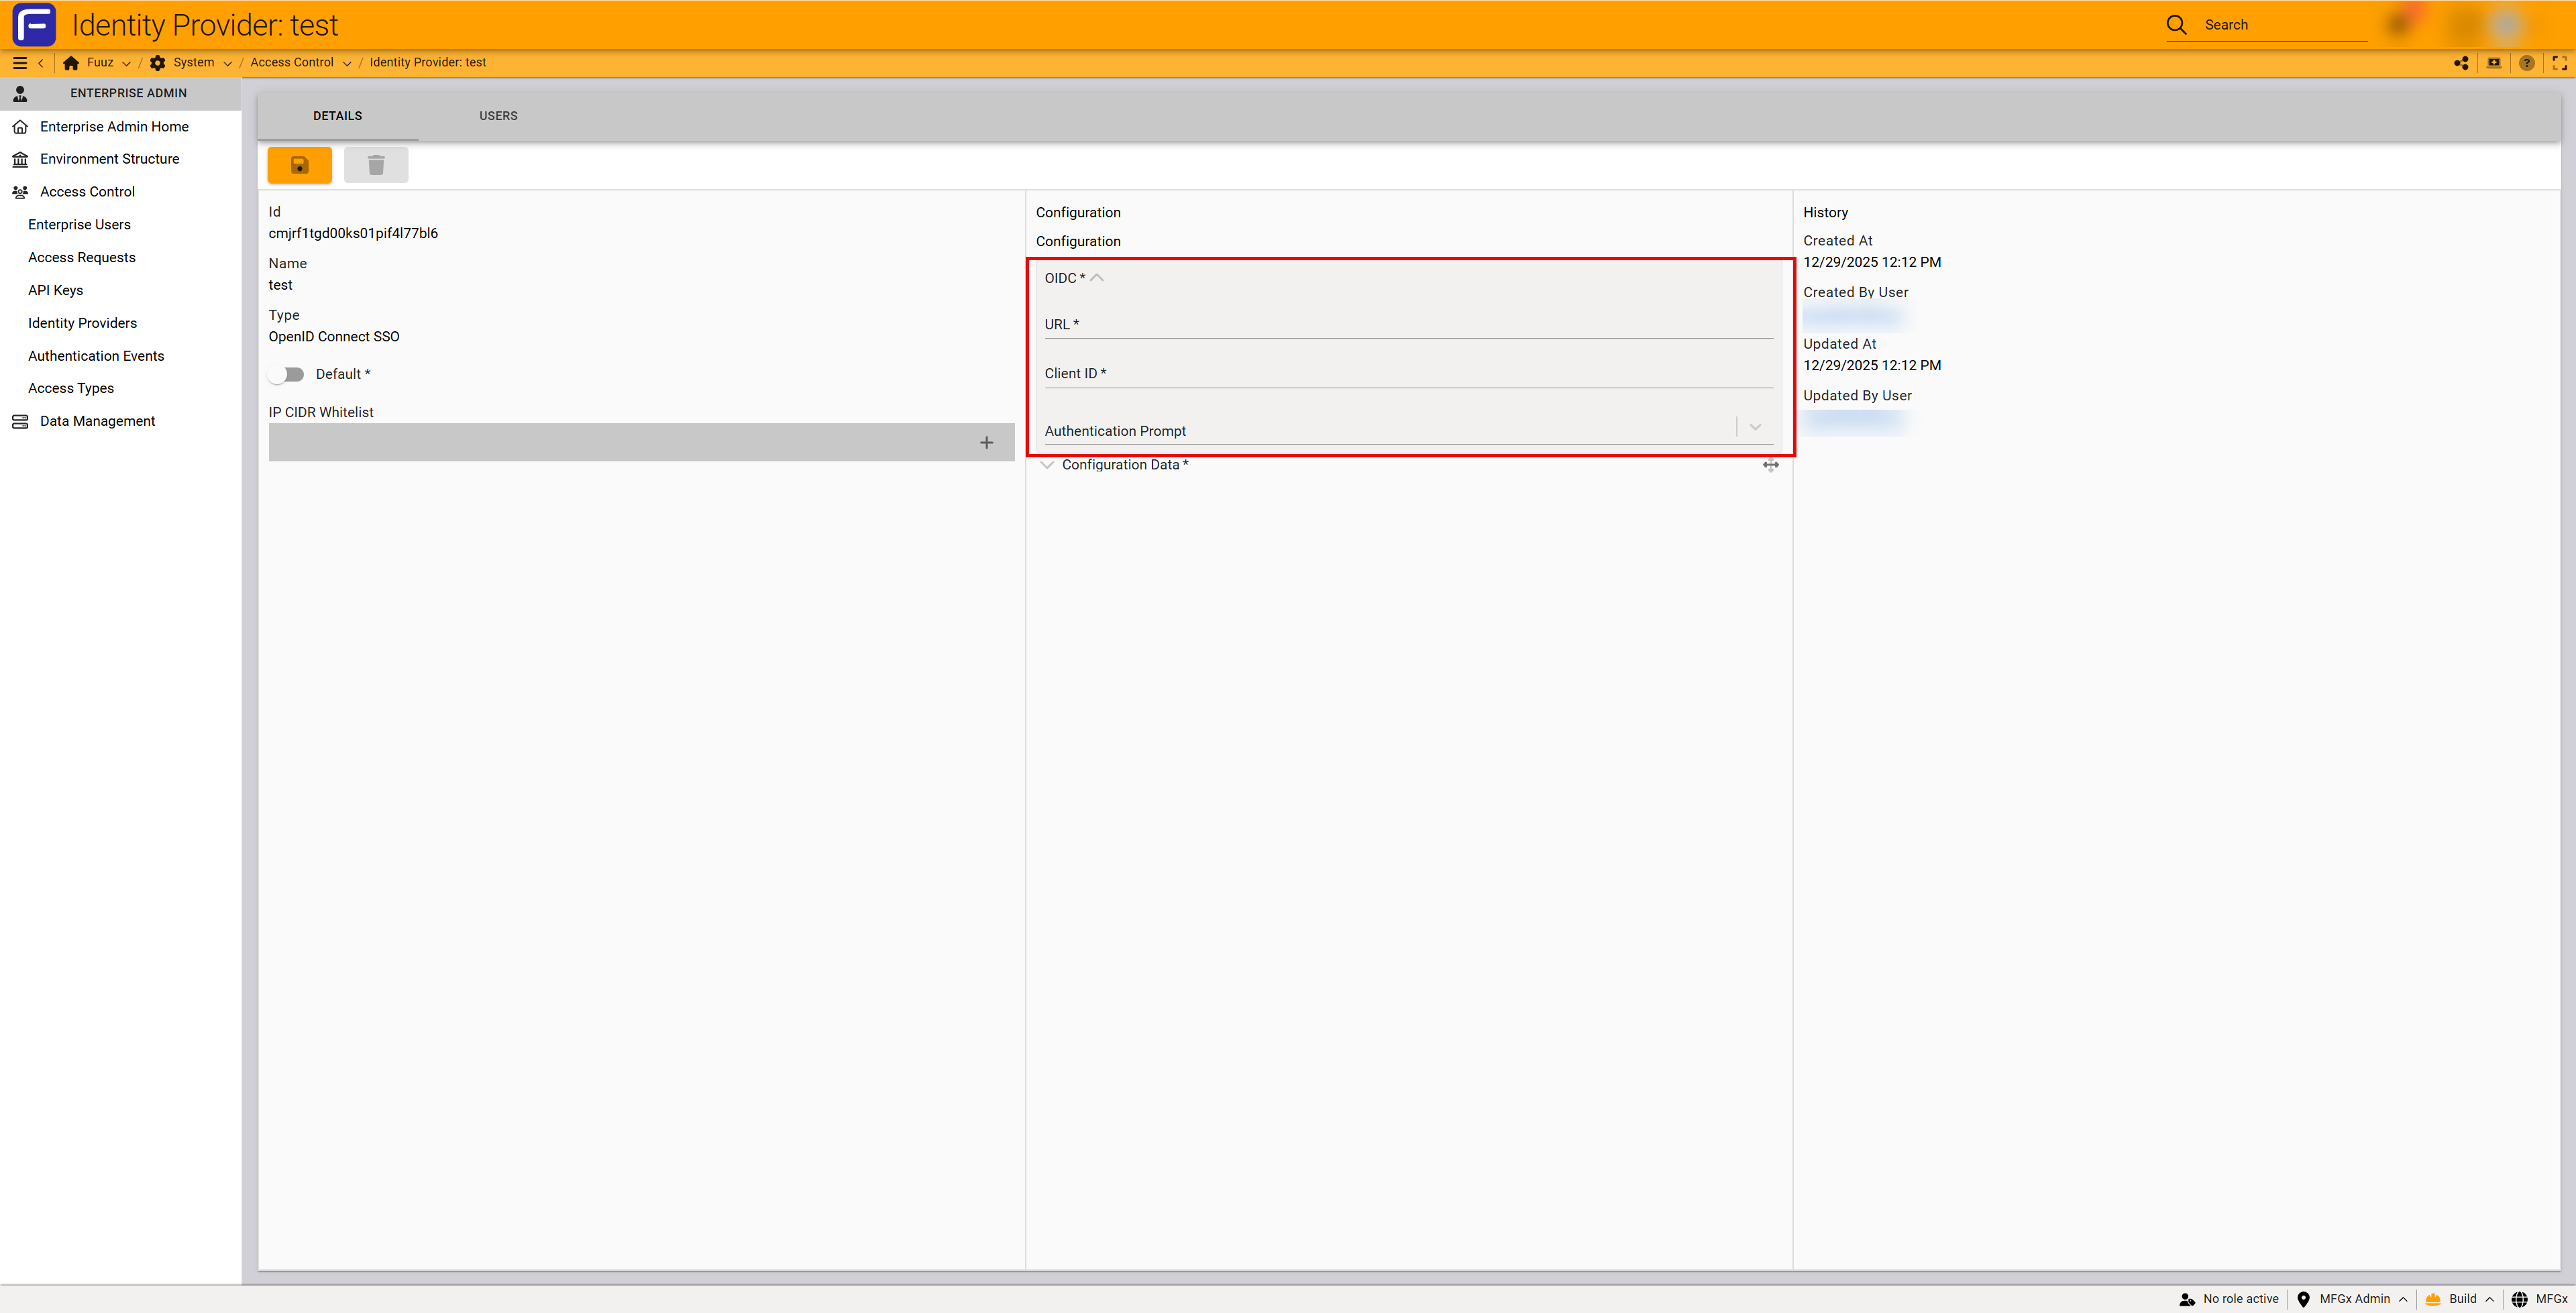The image size is (2576, 1313).
Task: Click the move icon beside Configuration Data
Action: click(x=1770, y=465)
